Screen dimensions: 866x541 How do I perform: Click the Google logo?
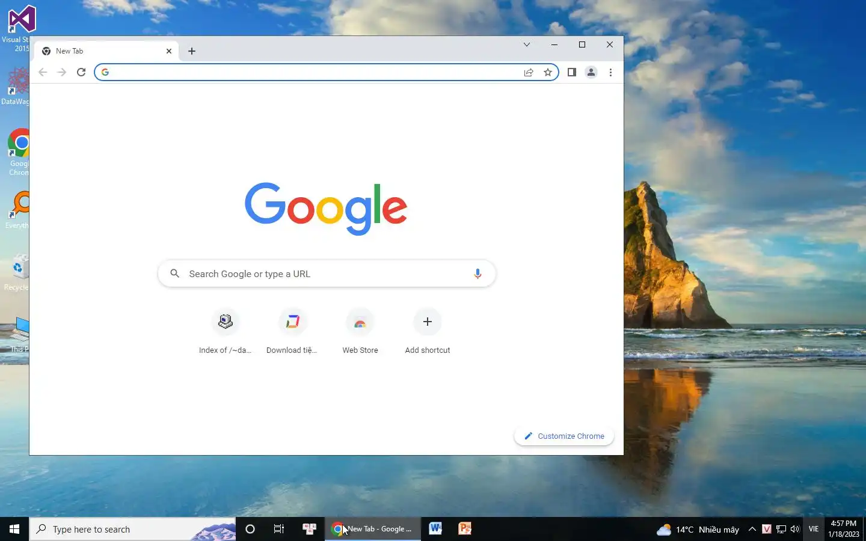click(326, 209)
